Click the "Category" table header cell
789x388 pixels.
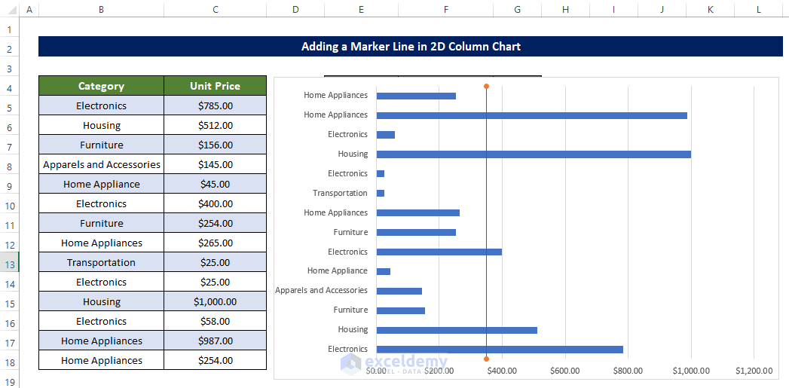101,86
